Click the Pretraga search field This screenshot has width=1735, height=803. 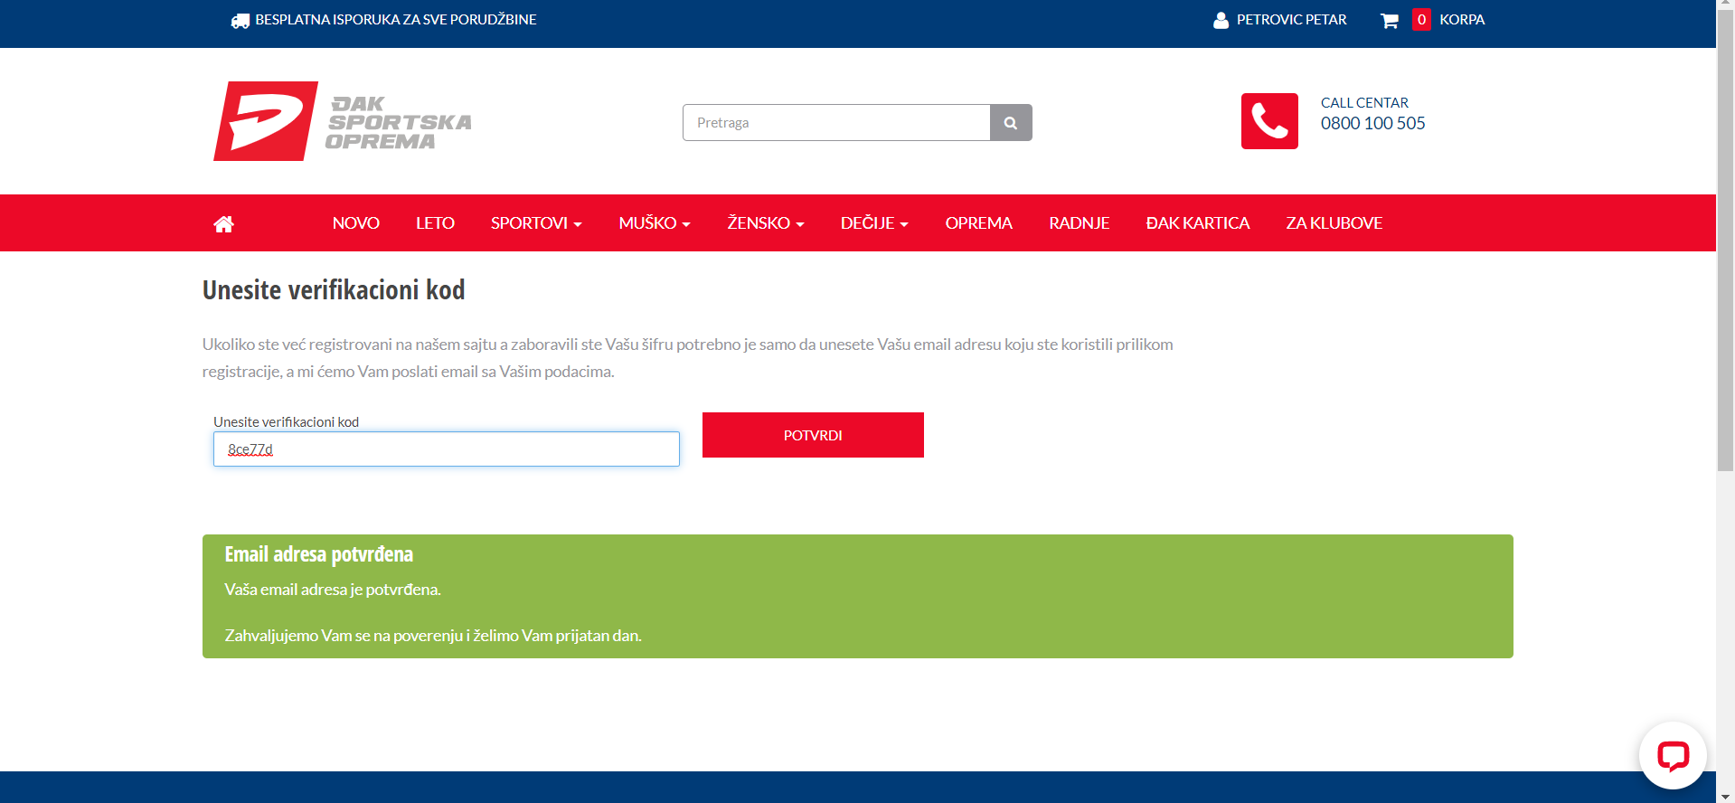[x=836, y=123]
